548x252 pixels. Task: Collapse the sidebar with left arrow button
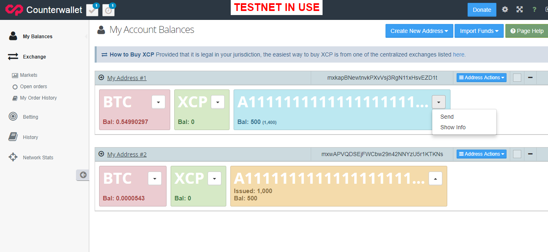point(83,175)
